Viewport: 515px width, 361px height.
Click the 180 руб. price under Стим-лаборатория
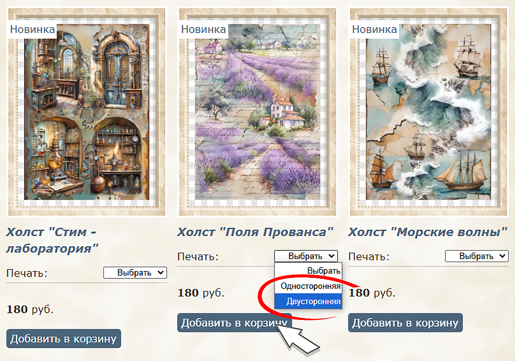(30, 309)
